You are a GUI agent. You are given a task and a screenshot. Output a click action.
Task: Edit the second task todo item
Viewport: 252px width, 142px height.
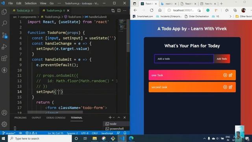230,87
